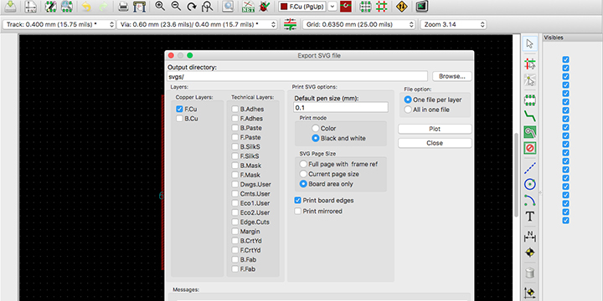This screenshot has height=301, width=603.
Task: Click the Redraw view icon
Action: pos(192,6)
